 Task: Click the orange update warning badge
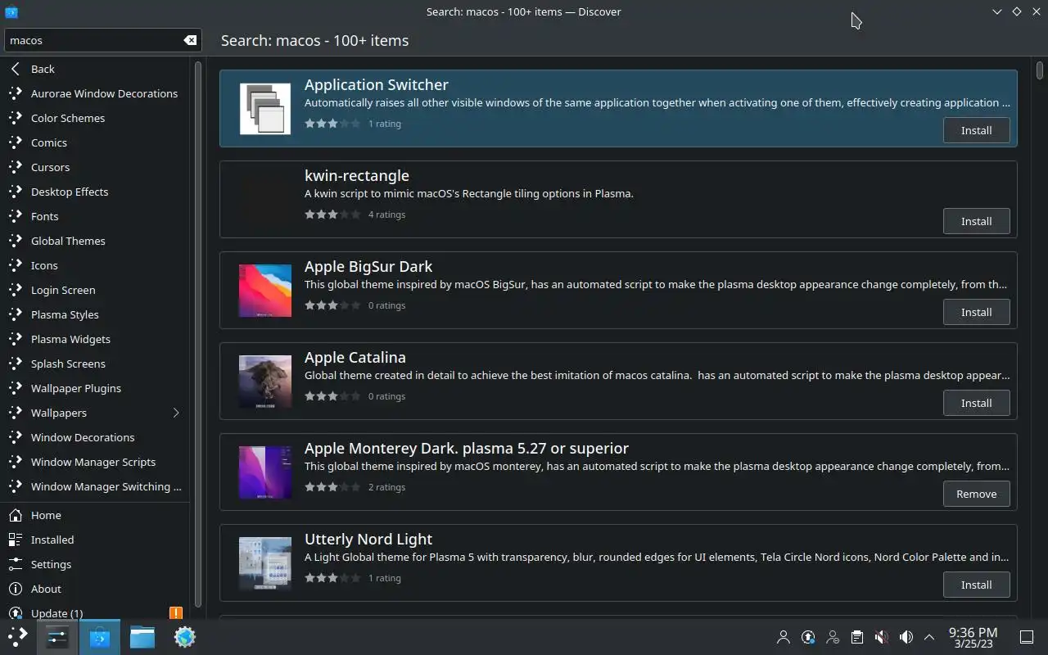click(x=175, y=612)
